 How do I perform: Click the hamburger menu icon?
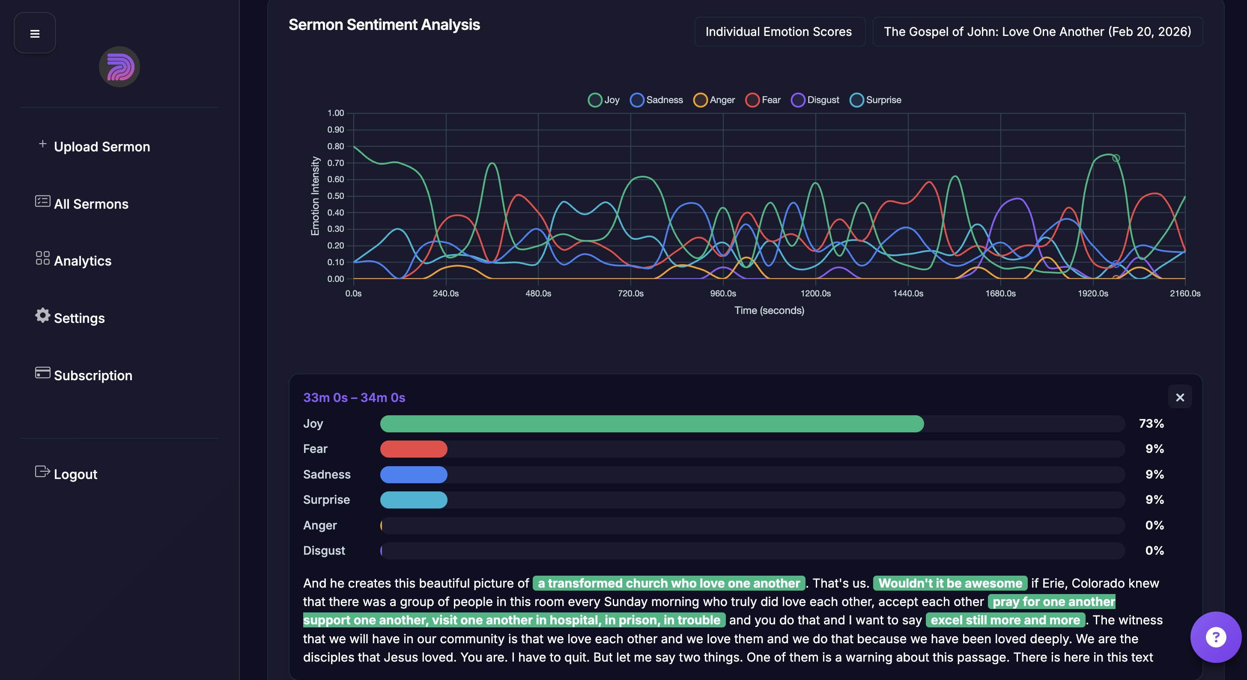pos(34,33)
